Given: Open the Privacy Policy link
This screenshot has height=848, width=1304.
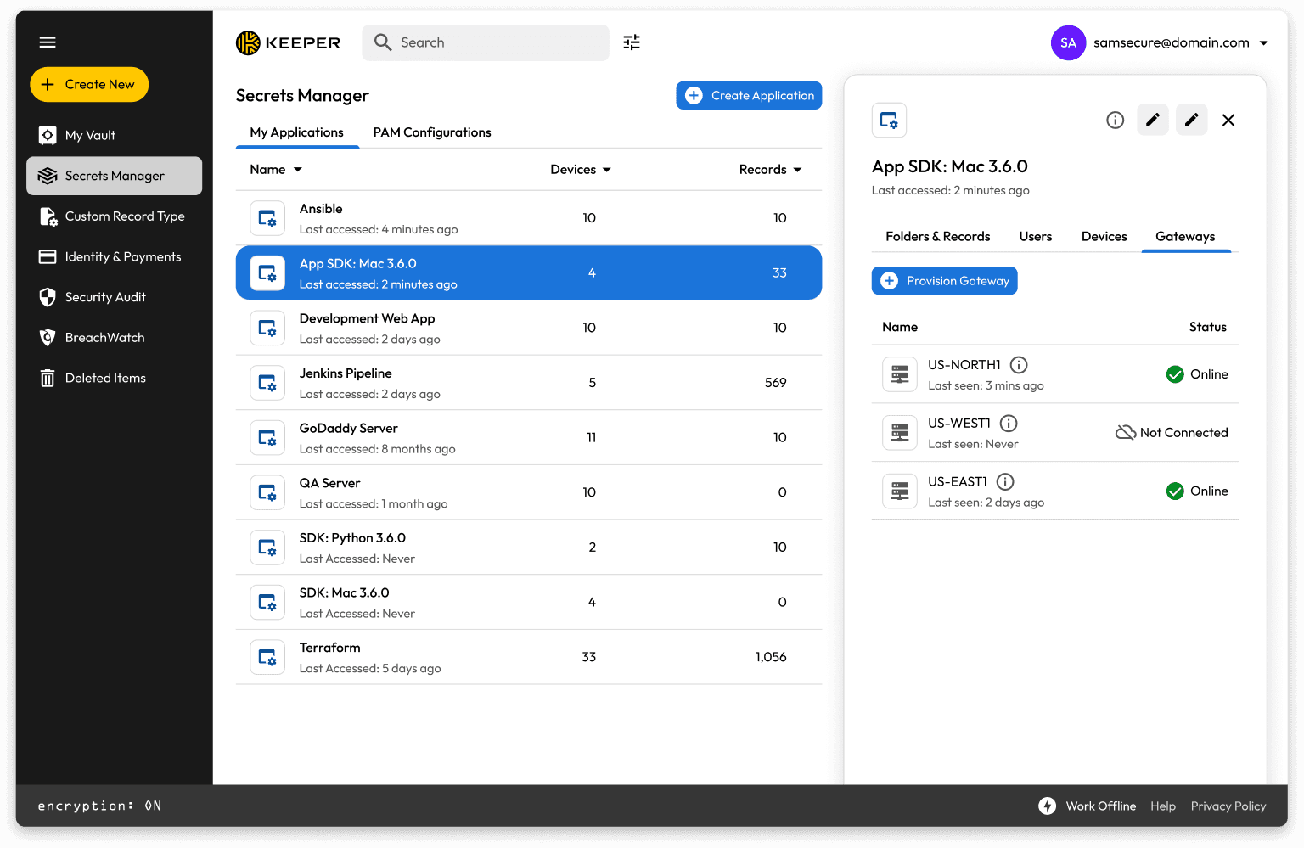Looking at the screenshot, I should (x=1228, y=806).
